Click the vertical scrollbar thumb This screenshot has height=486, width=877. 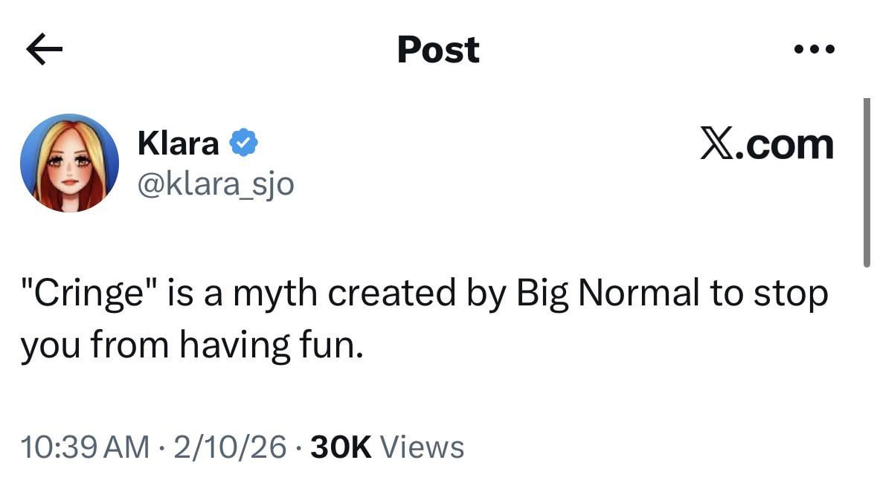867,182
